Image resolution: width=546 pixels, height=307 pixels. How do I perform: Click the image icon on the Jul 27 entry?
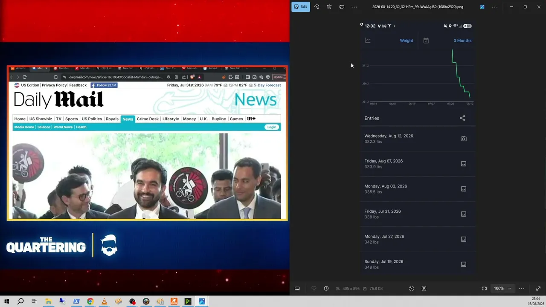tap(464, 239)
